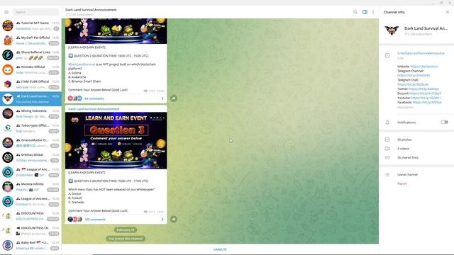Click the Leave channel list icon
Viewport: 454px width, 255px height.
[x=387, y=175]
